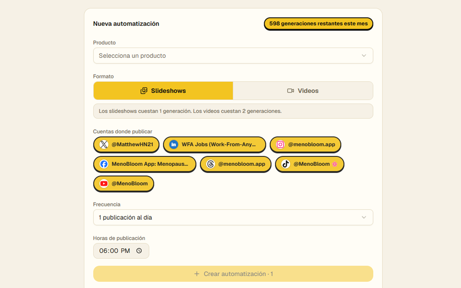
Task: Deselect the MenoBloom App: Menopaus… Facebook account
Action: (x=145, y=164)
